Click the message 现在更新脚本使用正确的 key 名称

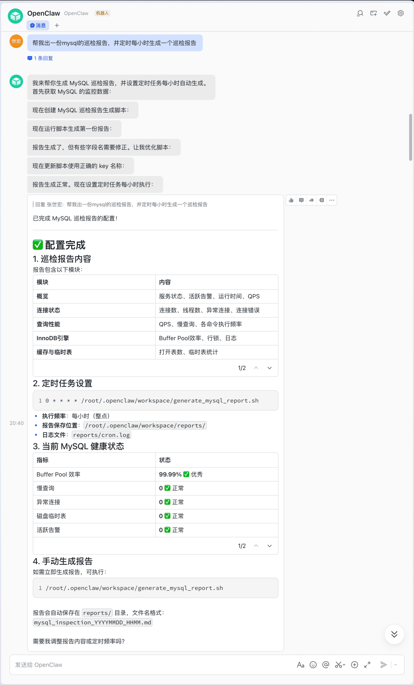click(80, 166)
